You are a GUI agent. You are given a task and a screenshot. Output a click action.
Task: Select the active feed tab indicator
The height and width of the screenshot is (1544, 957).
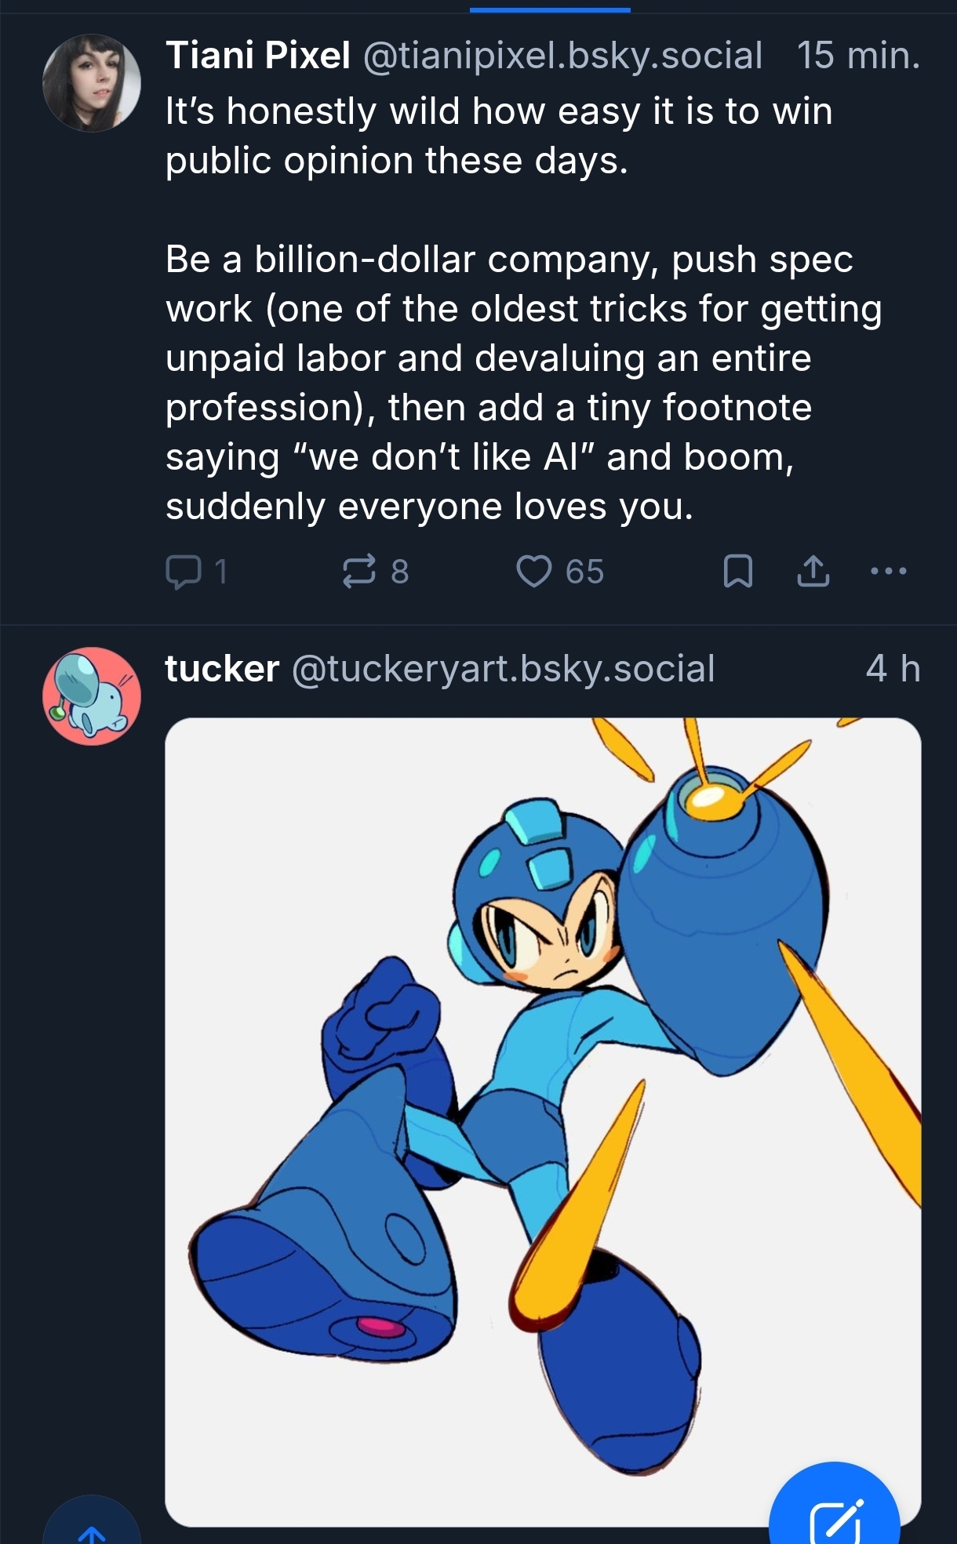550,9
